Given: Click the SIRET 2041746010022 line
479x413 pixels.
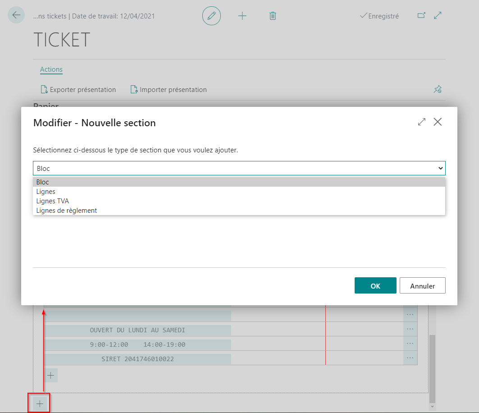Looking at the screenshot, I should coord(137,359).
